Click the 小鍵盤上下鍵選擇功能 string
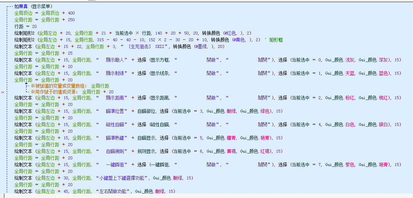This screenshot has height=198, width=413. pos(122,178)
